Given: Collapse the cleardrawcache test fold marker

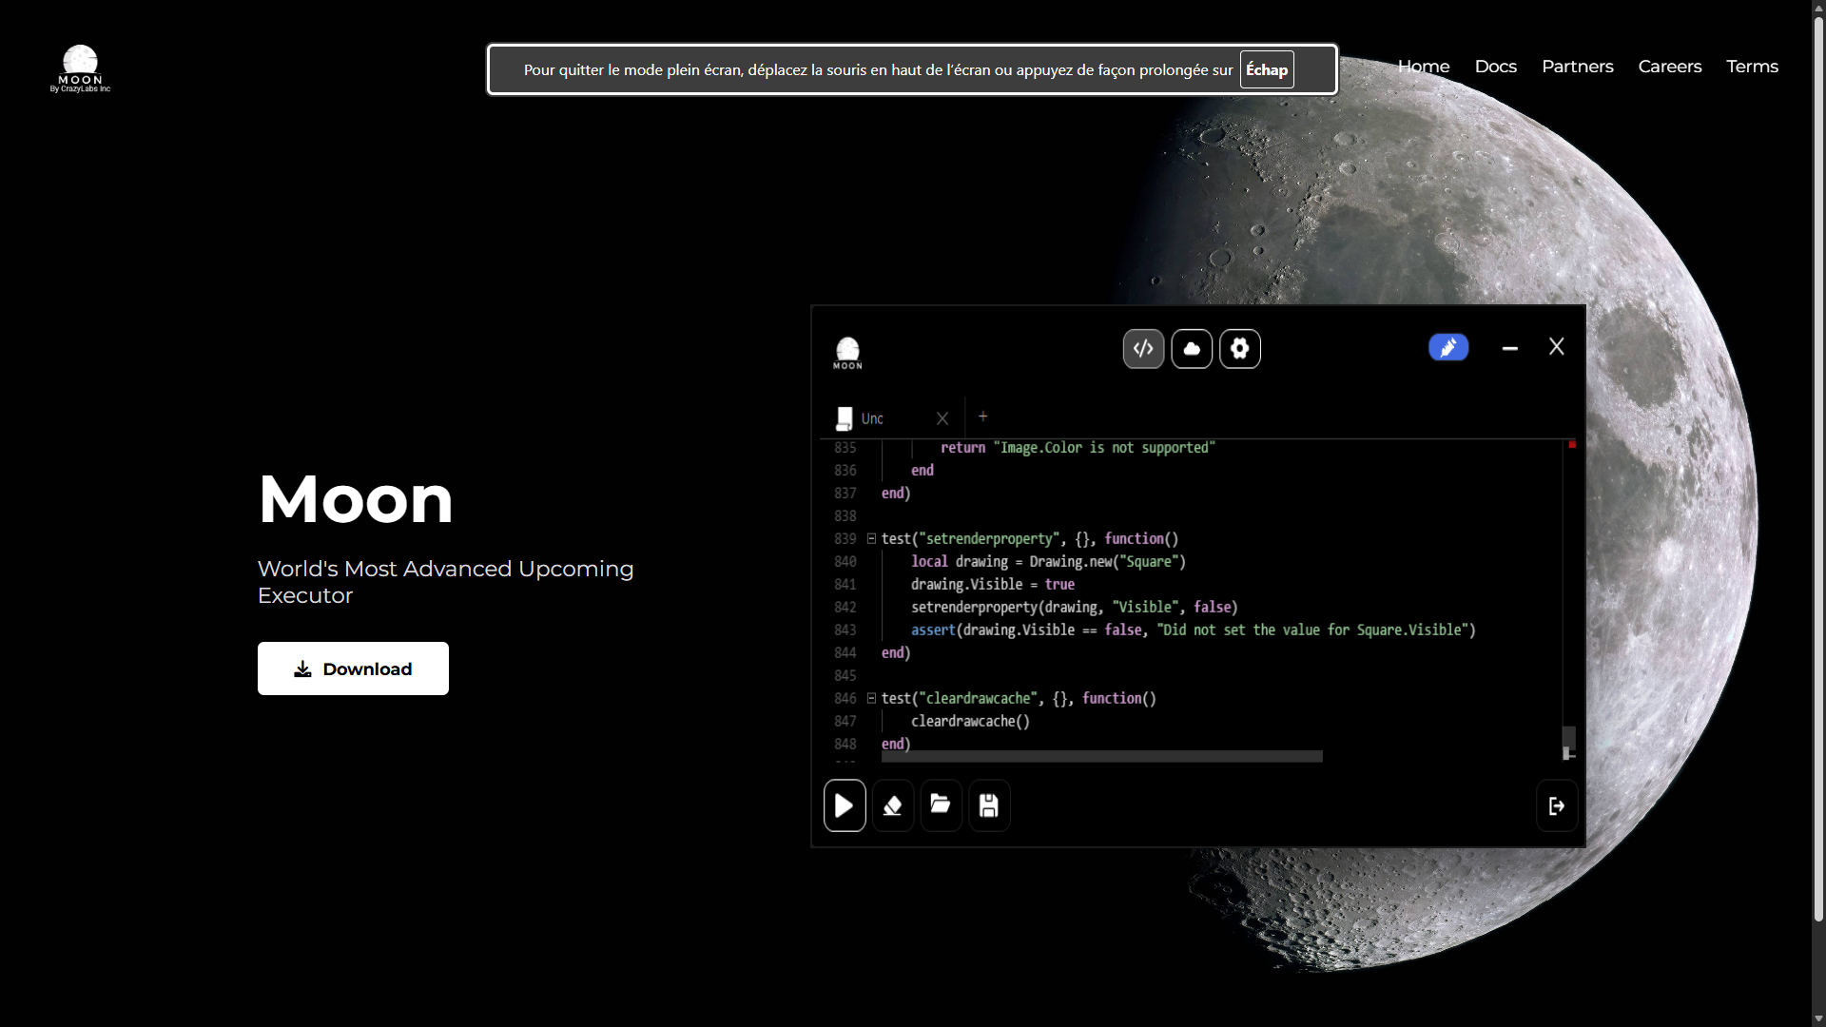Looking at the screenshot, I should [x=871, y=698].
